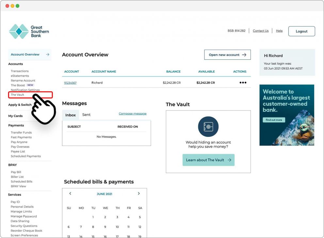Open Personal Details under Services

click(x=22, y=207)
